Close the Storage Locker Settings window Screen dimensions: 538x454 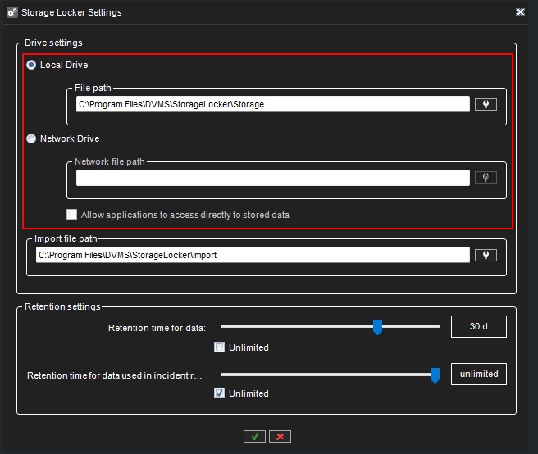(520, 12)
